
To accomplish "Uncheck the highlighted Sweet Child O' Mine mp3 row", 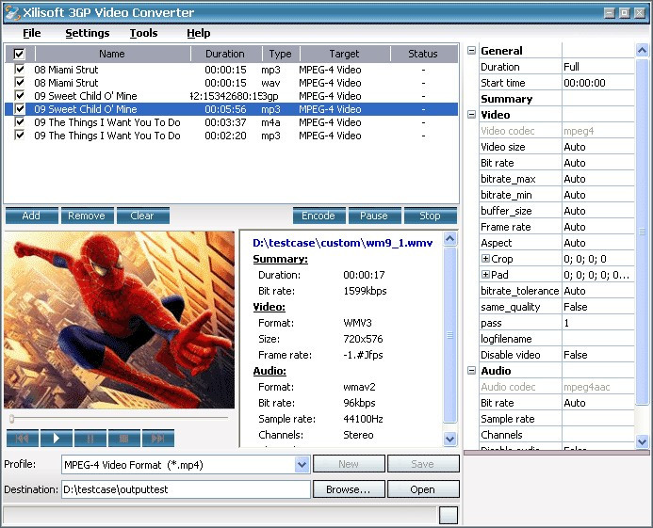I will [19, 109].
